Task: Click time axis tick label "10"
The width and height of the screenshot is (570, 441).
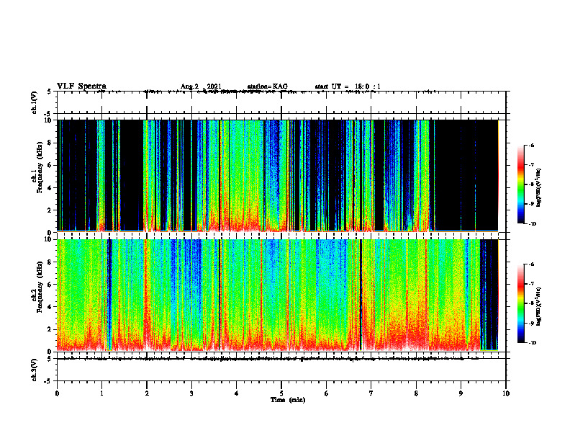Action: 506,393
